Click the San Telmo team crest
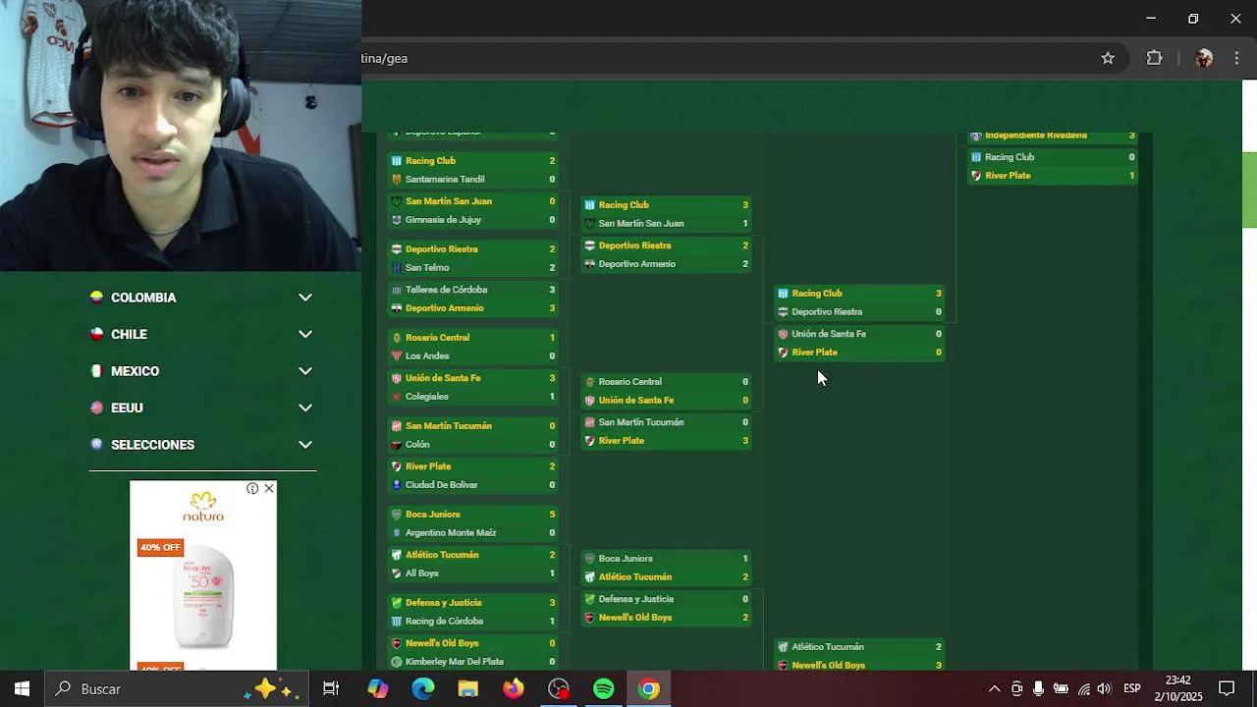This screenshot has height=707, width=1257. pos(397,268)
